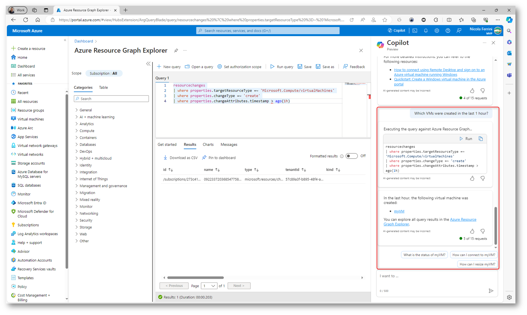Refresh the browser page
The image size is (527, 315).
(x=26, y=20)
